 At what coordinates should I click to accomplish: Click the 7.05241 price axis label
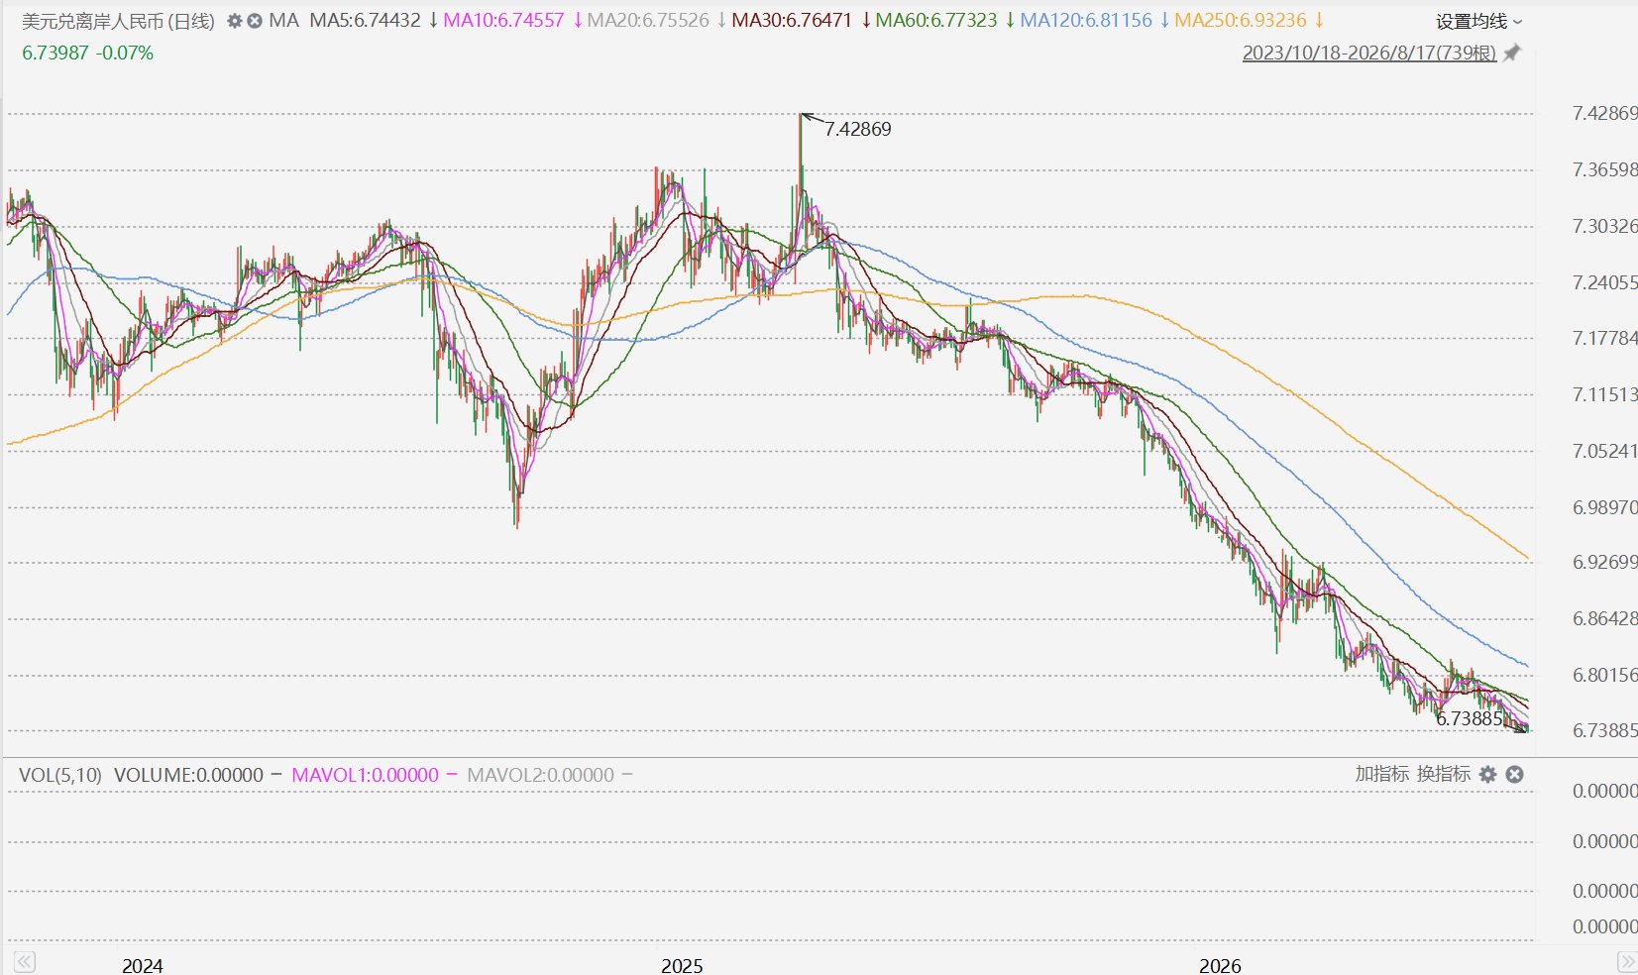pyautogui.click(x=1605, y=452)
